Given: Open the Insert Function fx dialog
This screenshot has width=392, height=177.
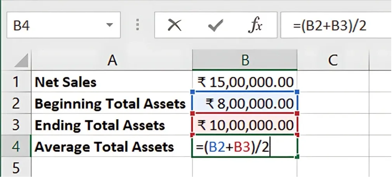Looking at the screenshot, I should (255, 26).
